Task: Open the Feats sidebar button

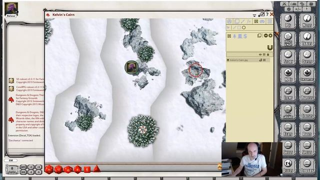Action: [288, 130]
